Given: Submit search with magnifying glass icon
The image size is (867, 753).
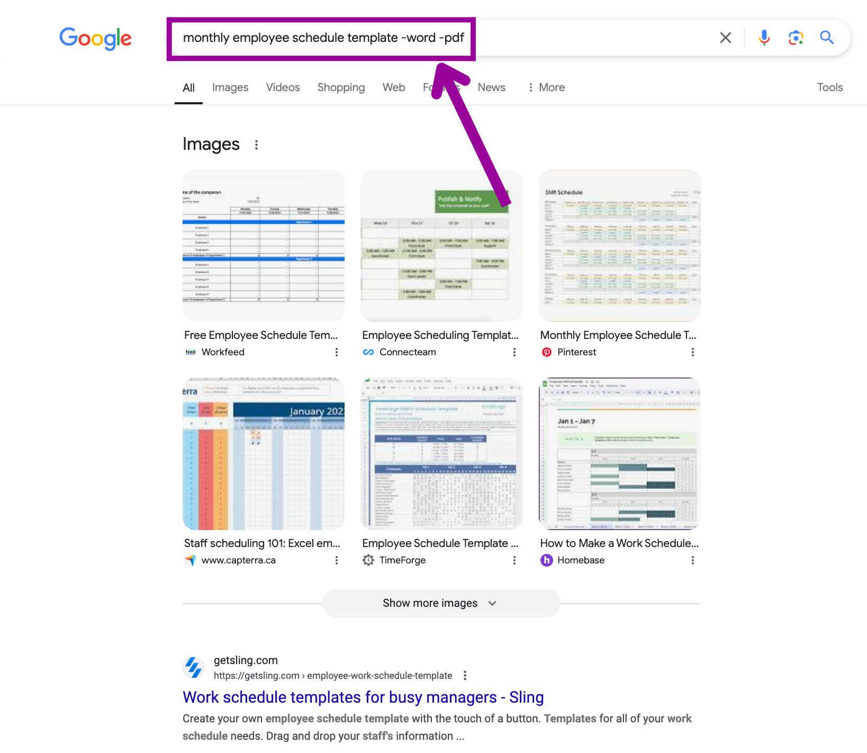Looking at the screenshot, I should 827,38.
